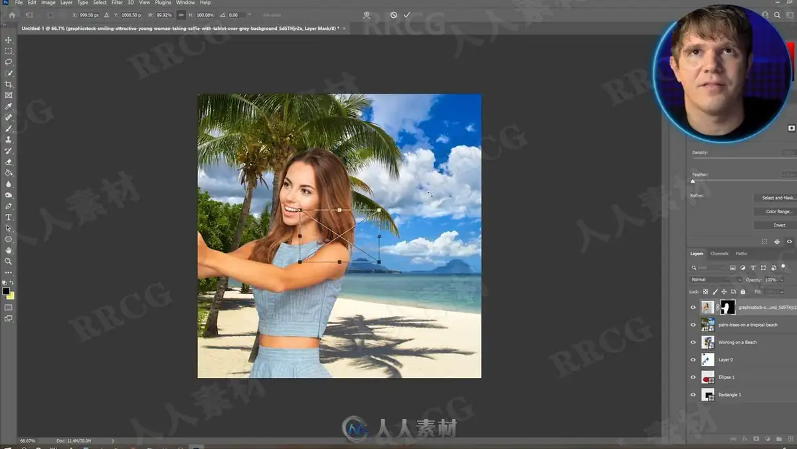Hide the Ellipse 1 layer

coord(693,377)
